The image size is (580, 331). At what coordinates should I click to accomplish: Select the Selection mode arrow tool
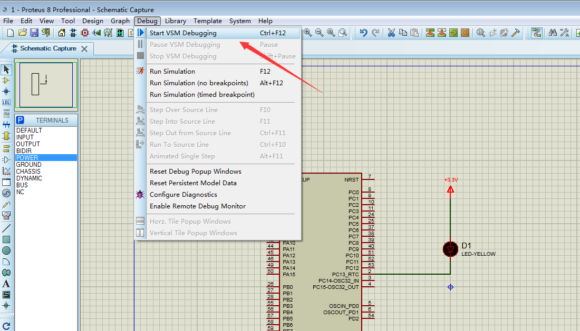6,69
